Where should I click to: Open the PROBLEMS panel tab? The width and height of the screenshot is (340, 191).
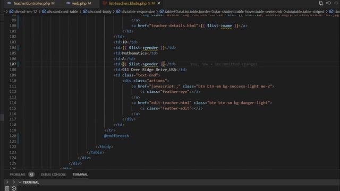(18, 175)
